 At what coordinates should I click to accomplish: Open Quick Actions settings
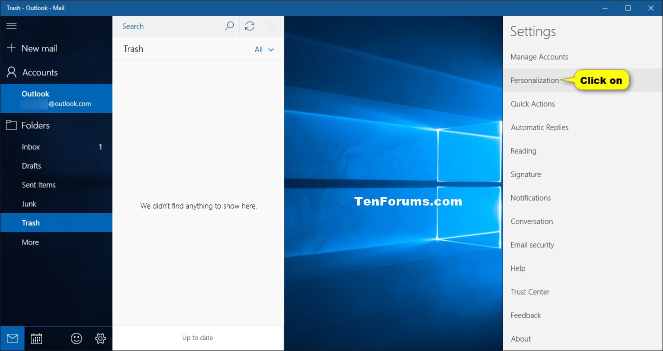pyautogui.click(x=583, y=104)
